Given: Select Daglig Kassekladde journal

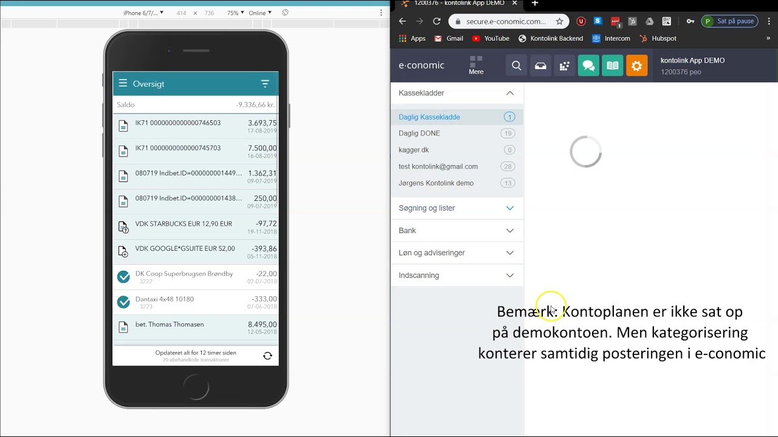Looking at the screenshot, I should click(457, 117).
